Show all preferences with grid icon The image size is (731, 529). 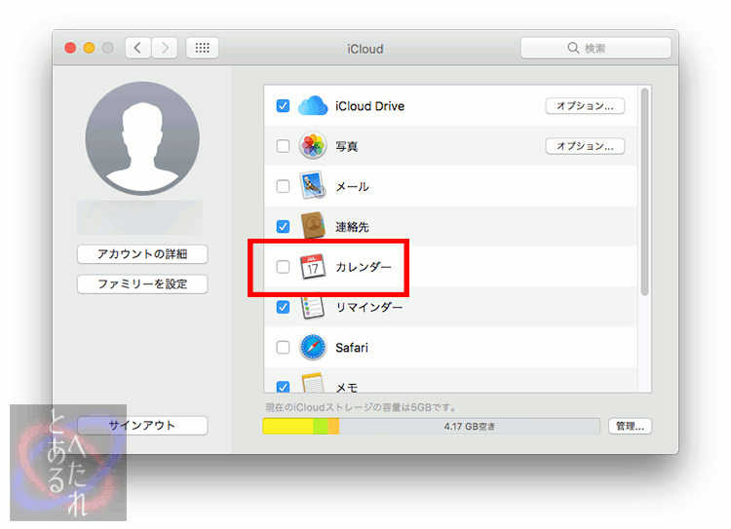point(202,48)
